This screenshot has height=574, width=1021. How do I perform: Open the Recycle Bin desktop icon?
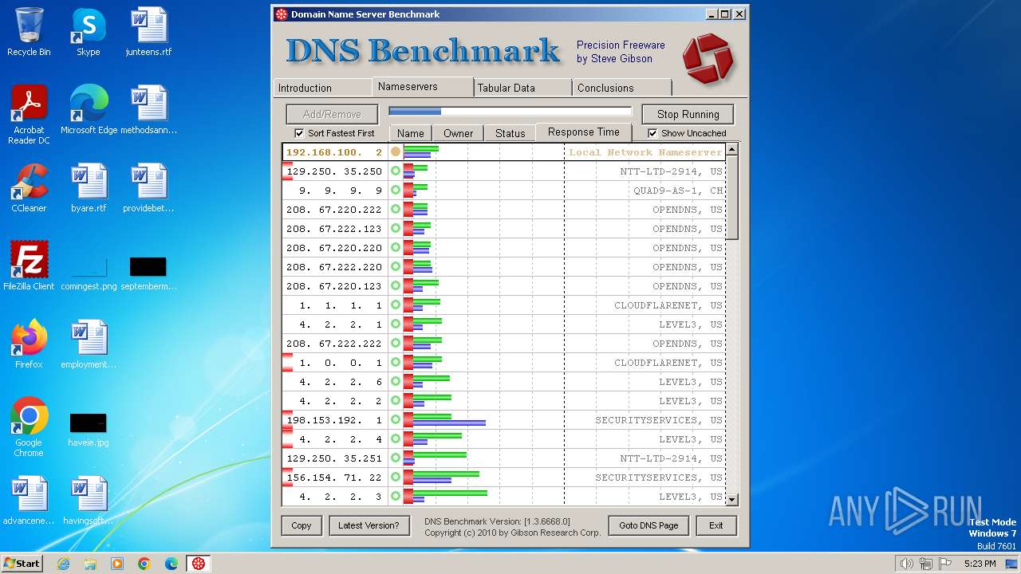(29, 32)
